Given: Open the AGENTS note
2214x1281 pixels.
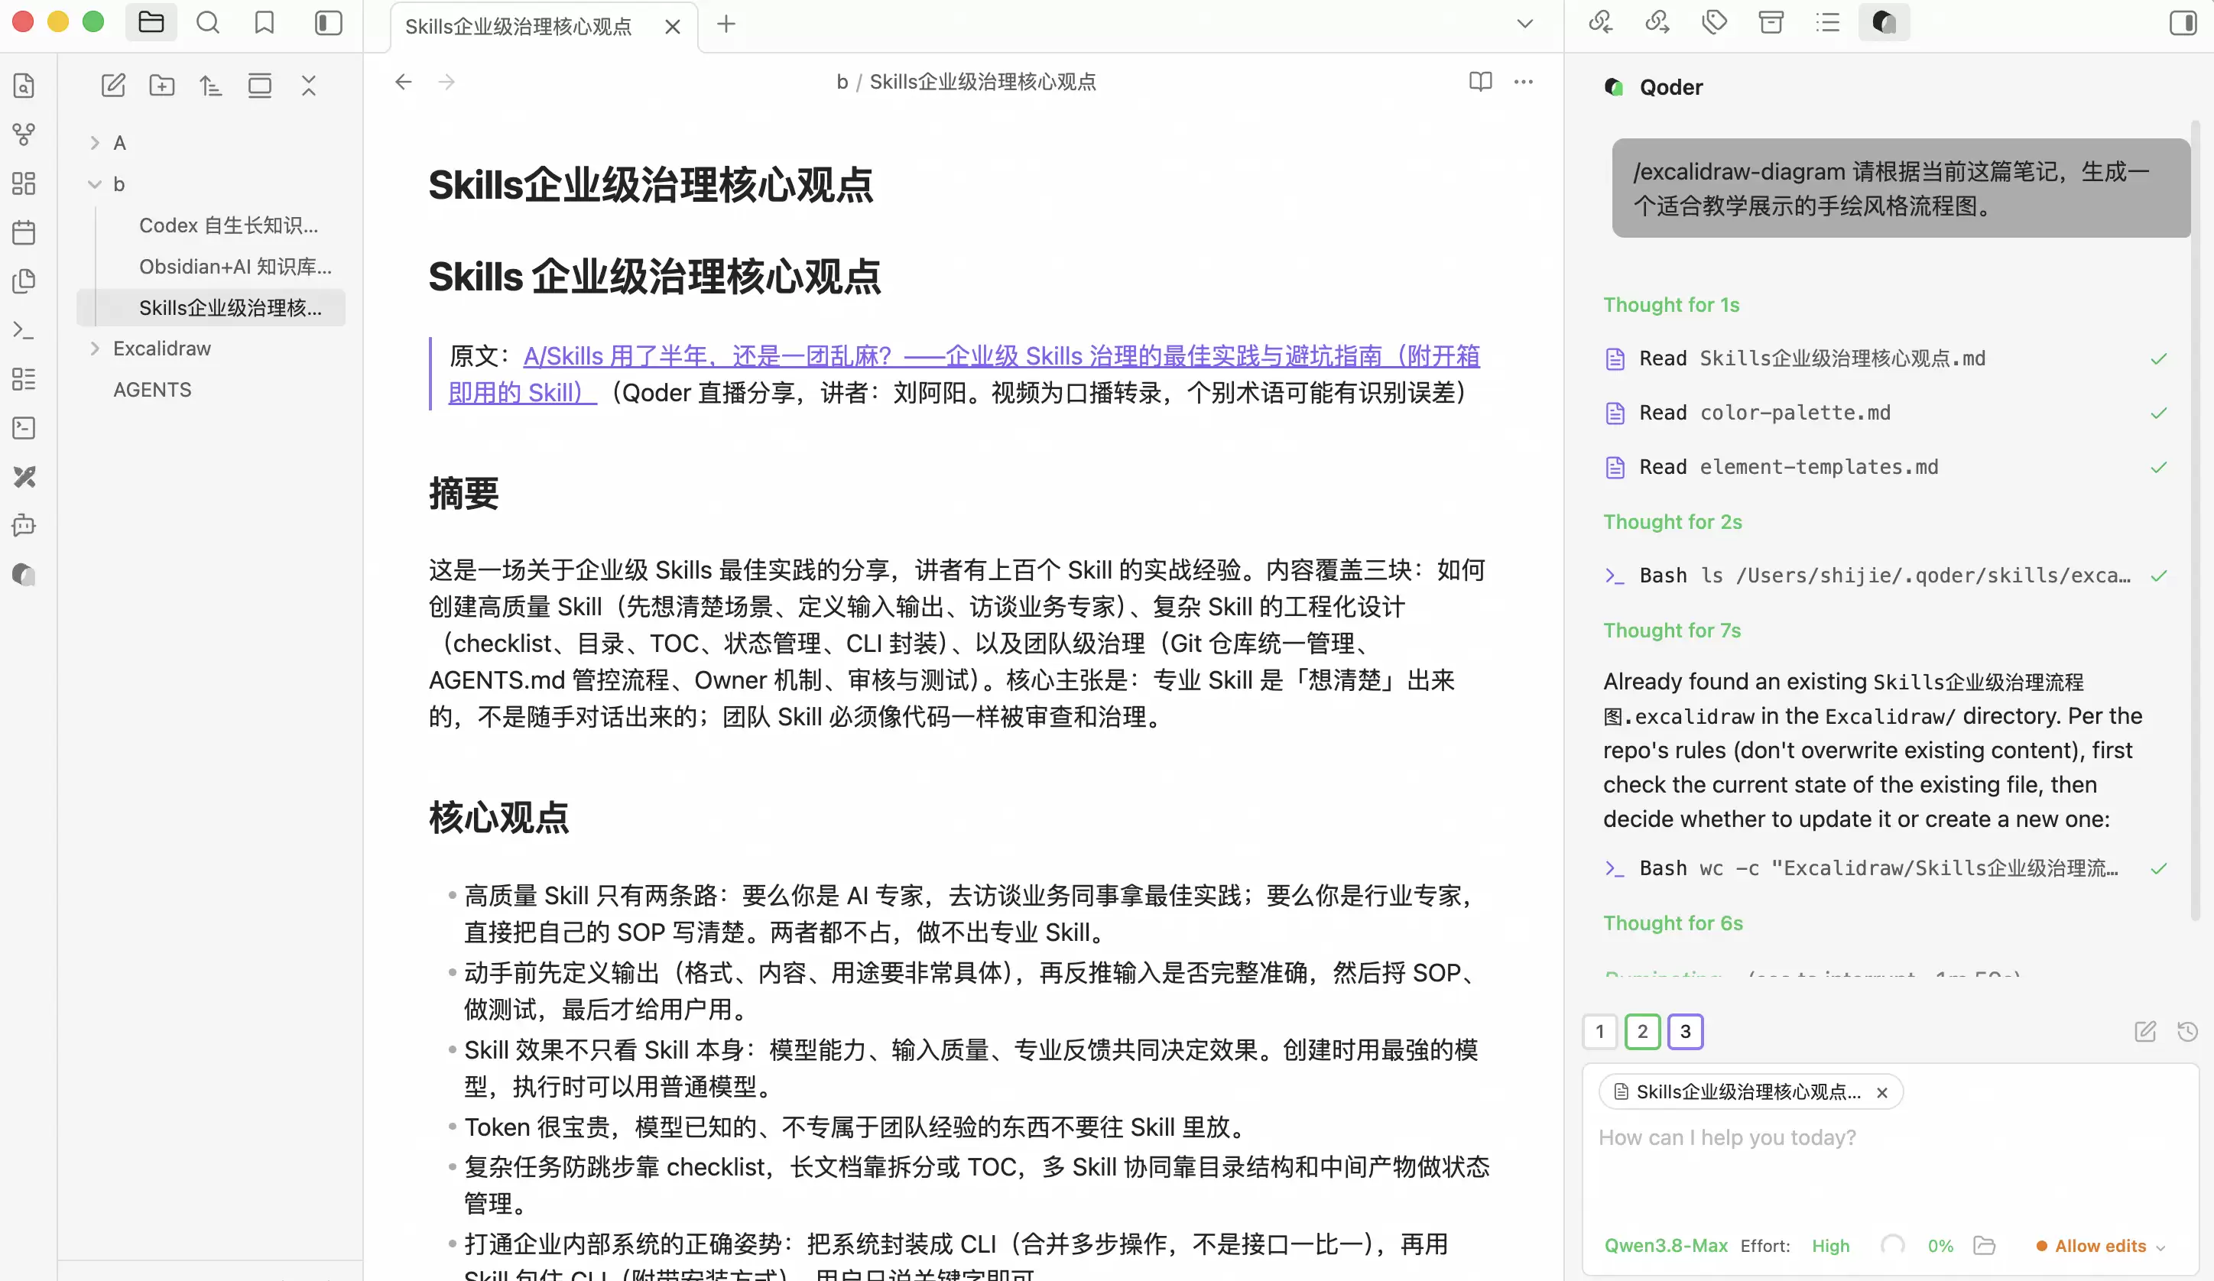Looking at the screenshot, I should tap(152, 390).
